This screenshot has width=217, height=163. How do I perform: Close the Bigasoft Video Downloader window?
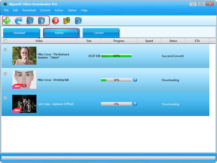point(210,4)
